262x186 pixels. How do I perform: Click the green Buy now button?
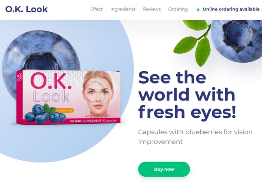164,169
